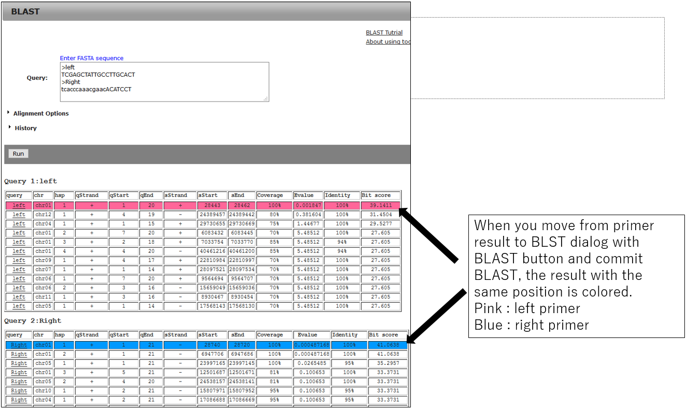Viewport: 687px width, 409px height.
Task: Focus the Query FASTA sequence text area
Action: pyautogui.click(x=165, y=82)
